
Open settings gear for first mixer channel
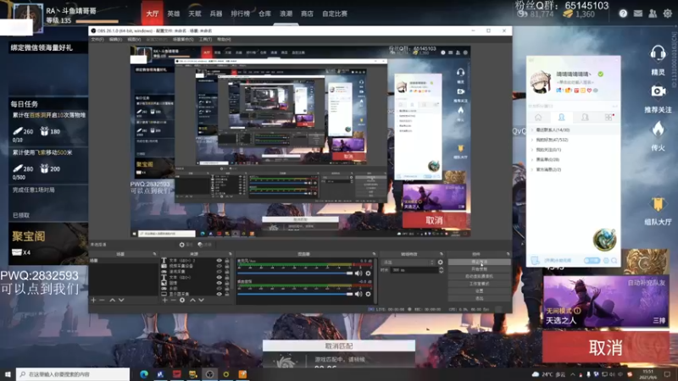[x=368, y=273]
